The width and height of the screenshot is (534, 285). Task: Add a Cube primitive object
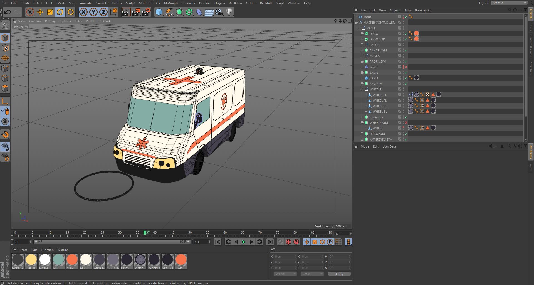pyautogui.click(x=159, y=12)
